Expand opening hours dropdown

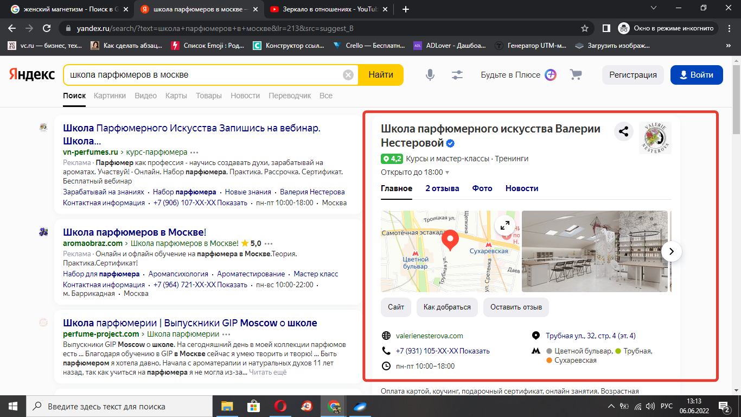(x=447, y=173)
